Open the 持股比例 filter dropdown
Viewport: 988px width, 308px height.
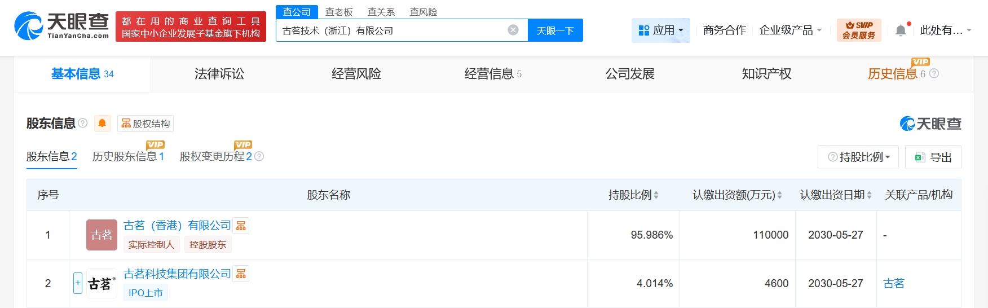click(861, 157)
